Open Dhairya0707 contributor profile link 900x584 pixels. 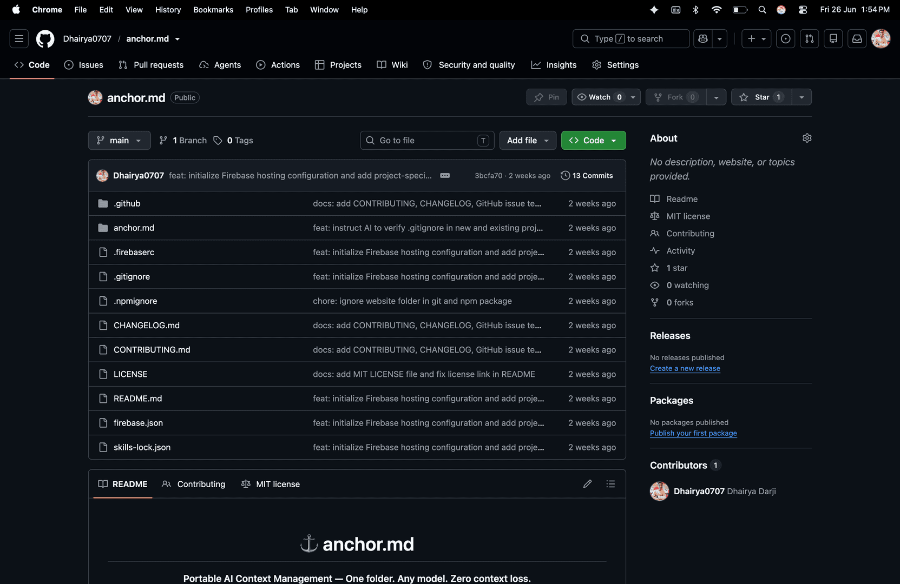click(x=699, y=491)
